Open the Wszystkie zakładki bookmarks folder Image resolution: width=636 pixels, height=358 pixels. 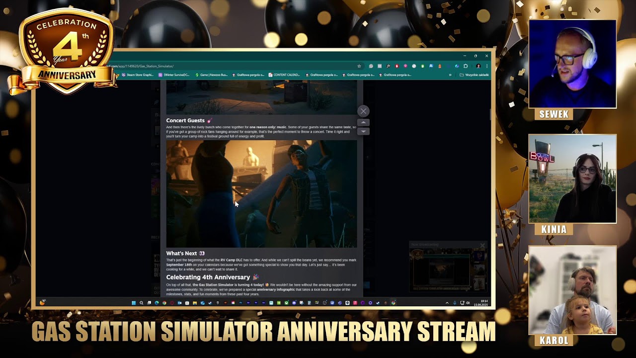(x=475, y=75)
